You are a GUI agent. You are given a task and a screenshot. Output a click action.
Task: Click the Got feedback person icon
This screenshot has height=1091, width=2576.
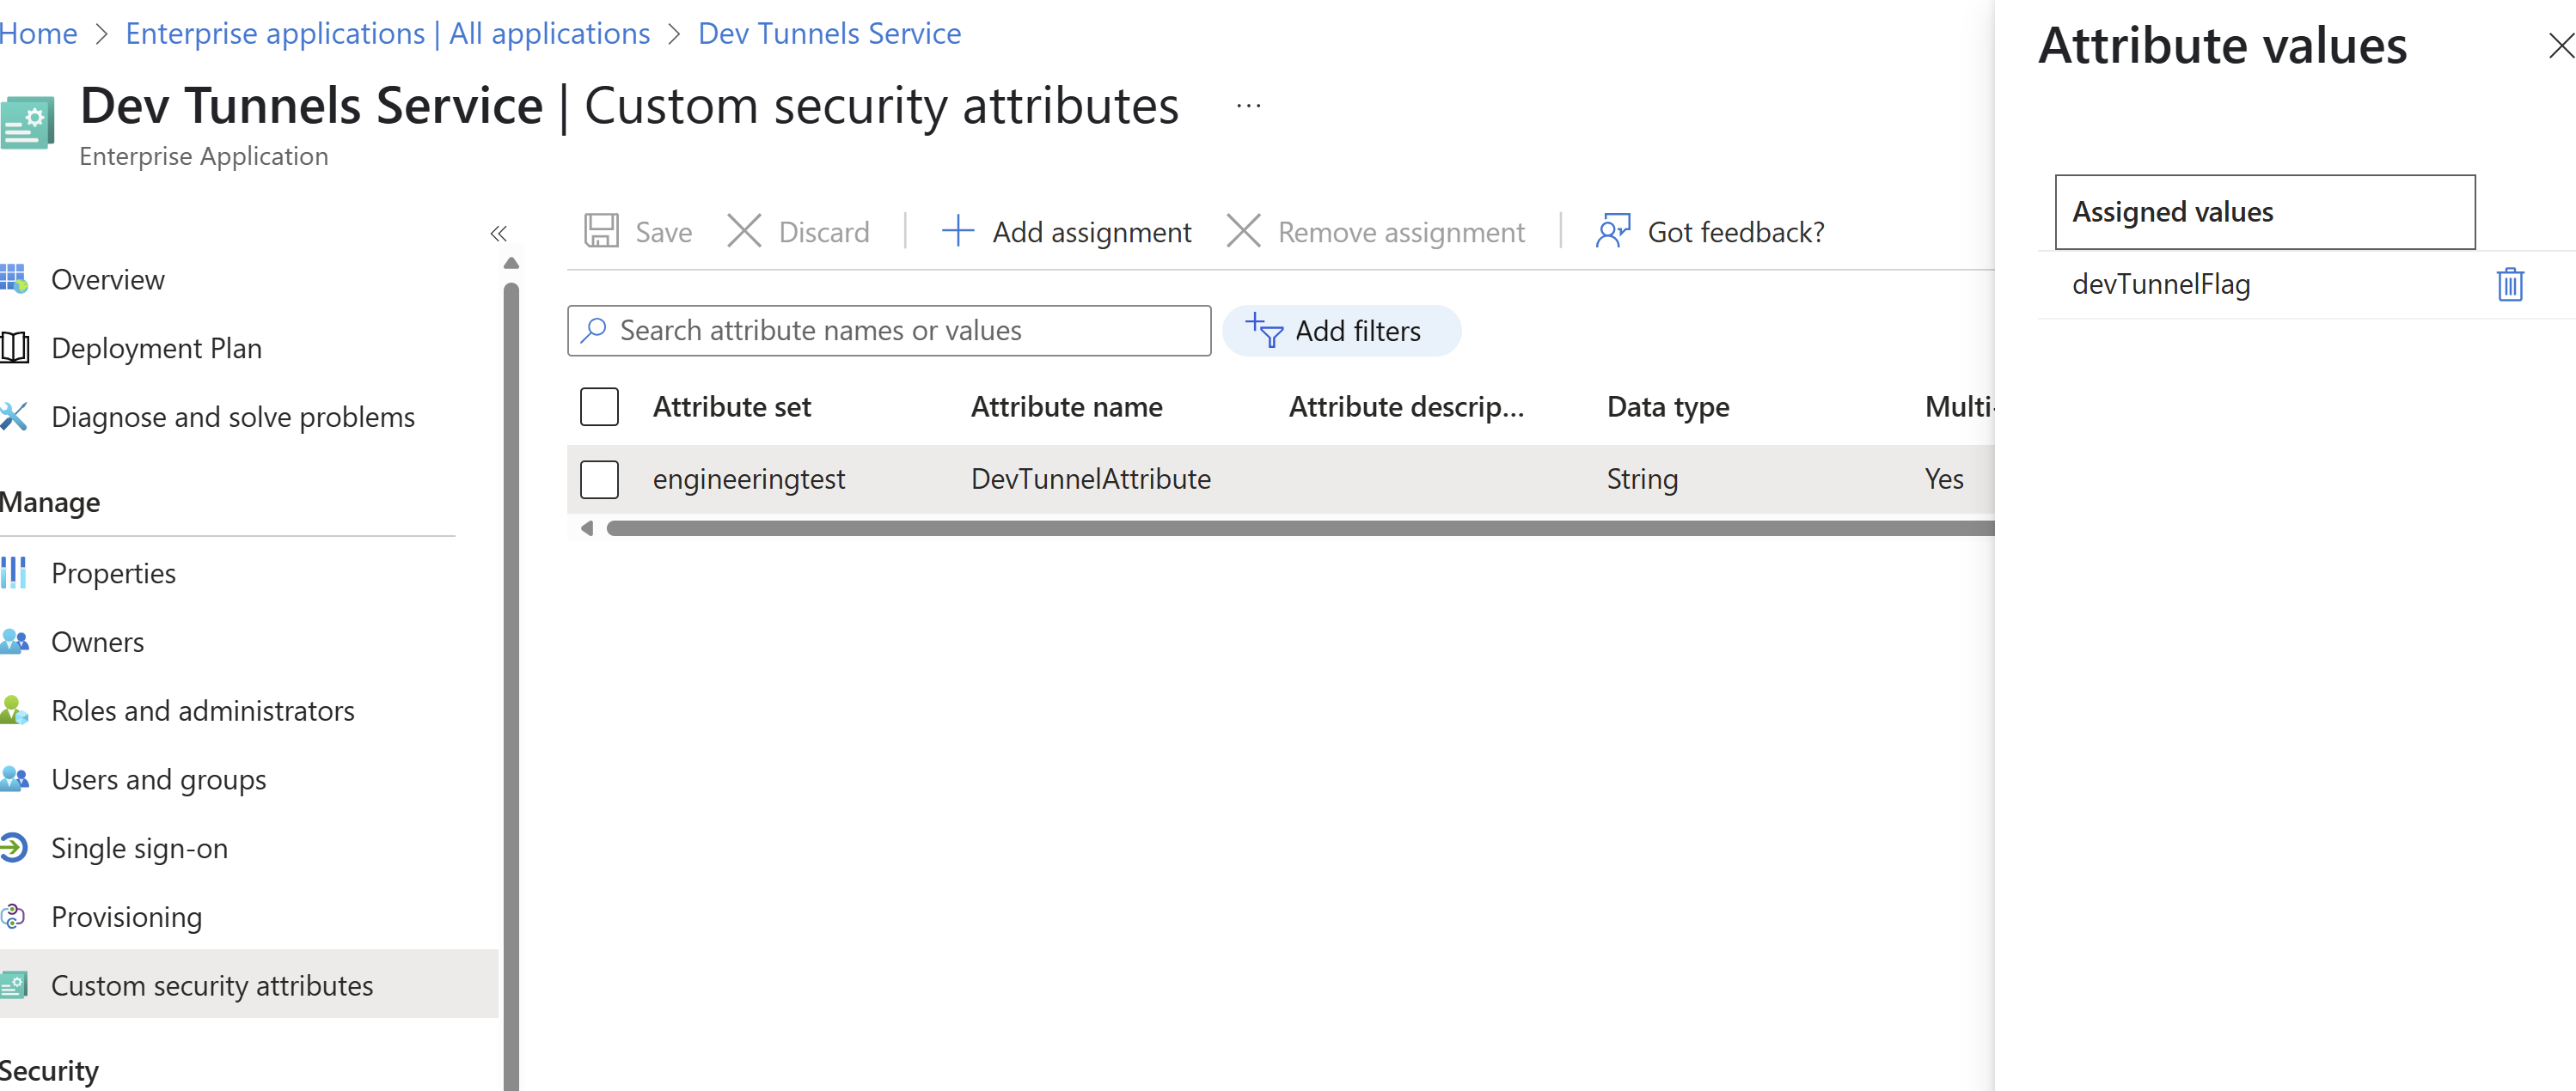coord(1612,231)
